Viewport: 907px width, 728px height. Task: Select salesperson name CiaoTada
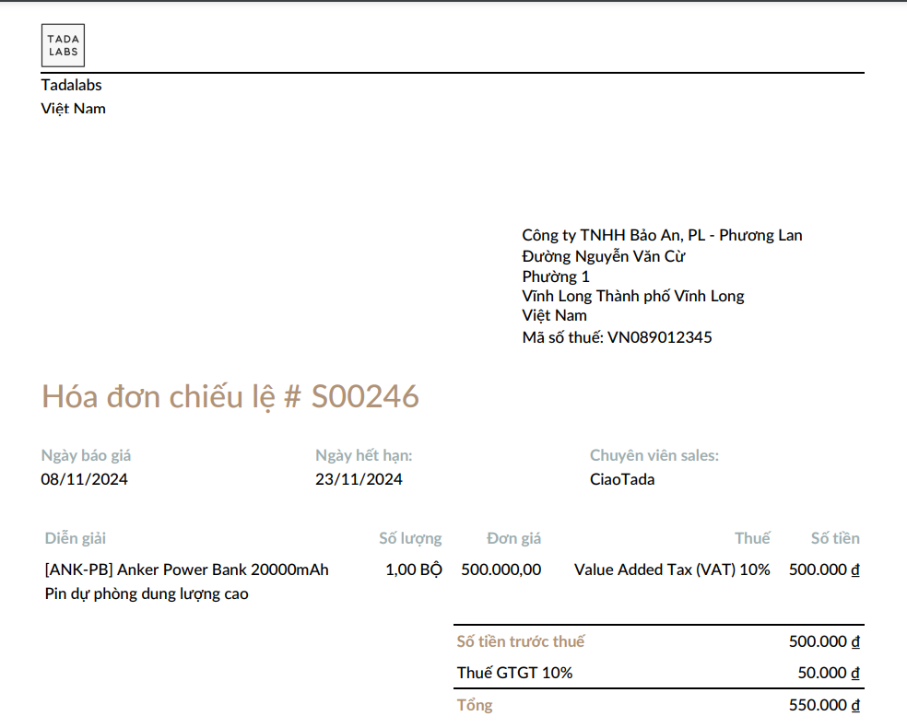pos(622,479)
